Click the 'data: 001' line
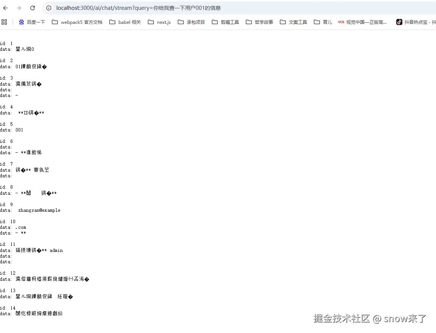 point(12,130)
